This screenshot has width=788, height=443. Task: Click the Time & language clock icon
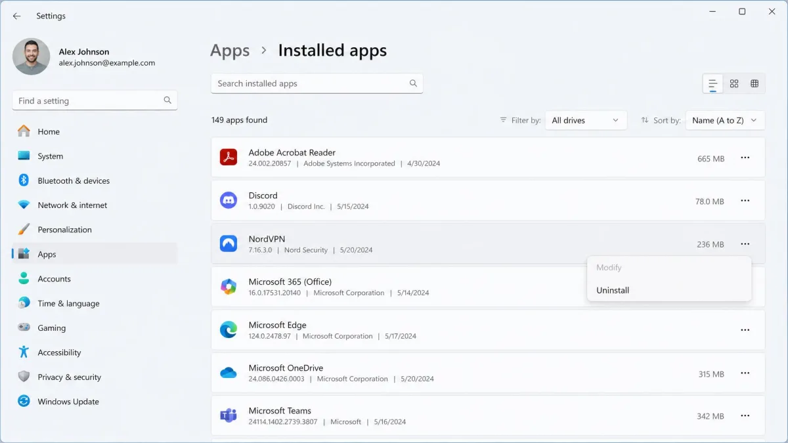click(24, 303)
